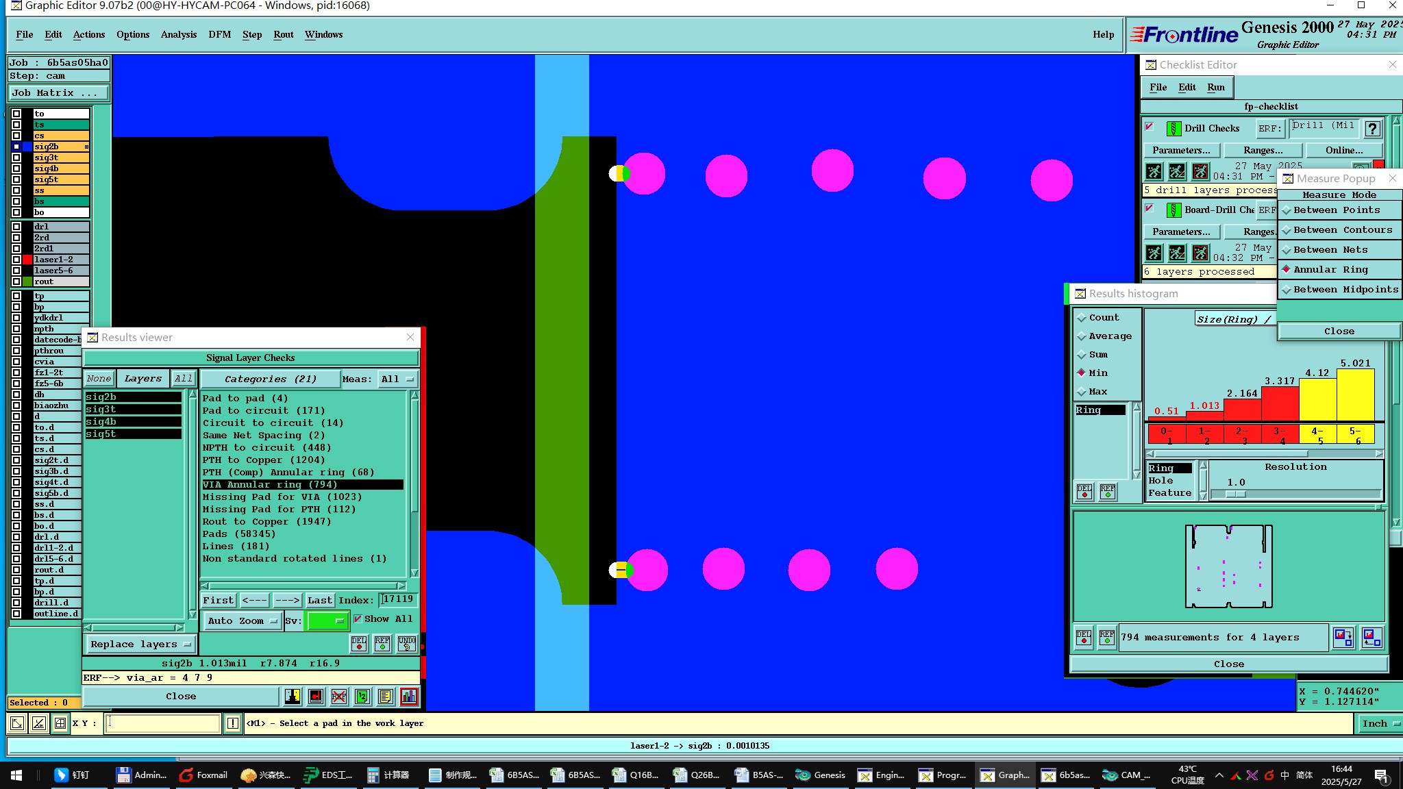Click the crossed-out REF icon
Viewport: 1403px width, 789px height.
pos(339,697)
